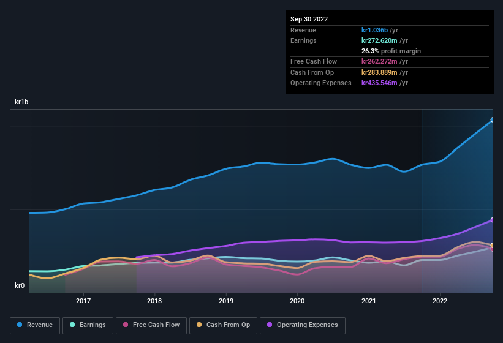The image size is (503, 343).
Task: Toggle the Revenue legend button
Action: (x=35, y=325)
